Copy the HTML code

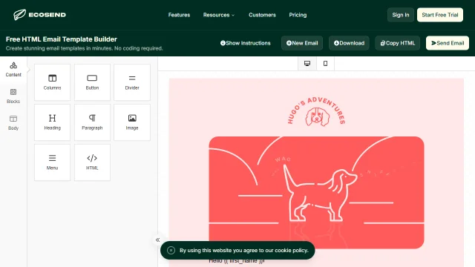tap(398, 43)
